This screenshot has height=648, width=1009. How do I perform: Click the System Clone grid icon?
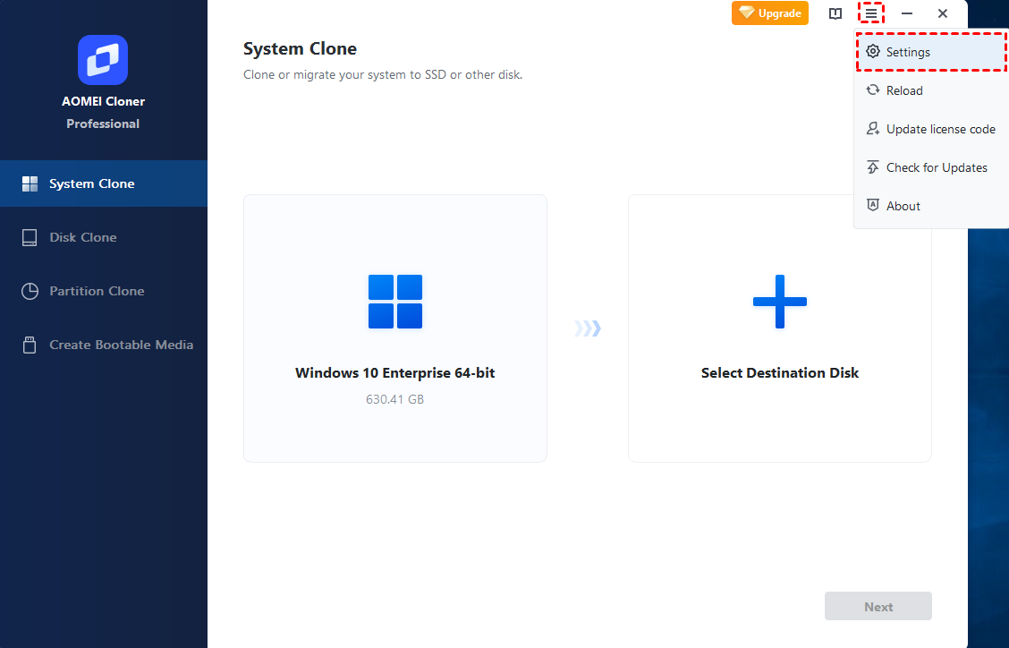(30, 183)
